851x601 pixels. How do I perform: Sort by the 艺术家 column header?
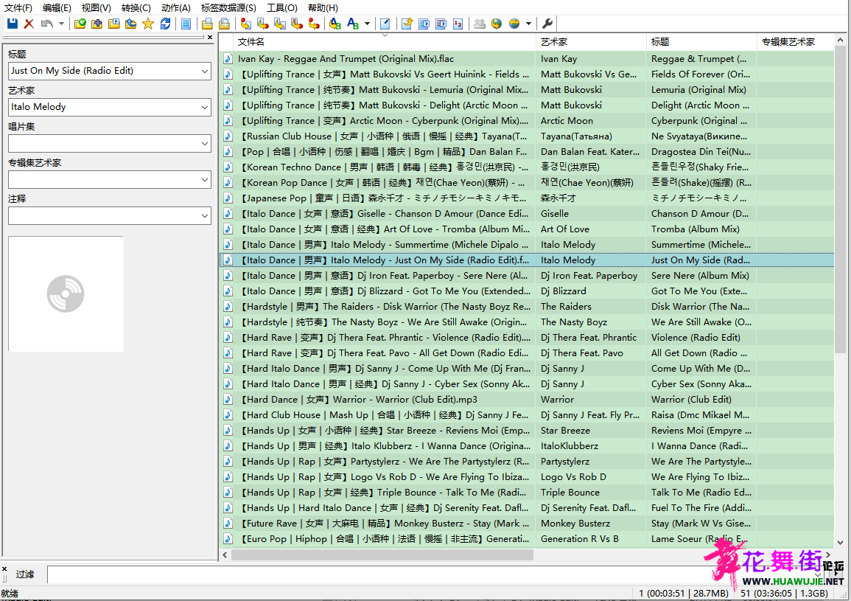click(592, 42)
